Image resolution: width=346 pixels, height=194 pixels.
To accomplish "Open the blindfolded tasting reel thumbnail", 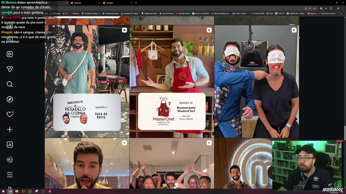I will 257,81.
